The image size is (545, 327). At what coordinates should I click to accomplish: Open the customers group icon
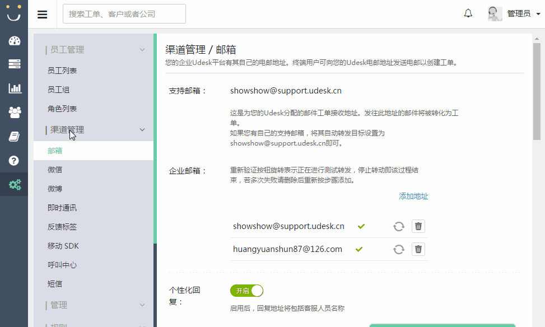point(15,113)
